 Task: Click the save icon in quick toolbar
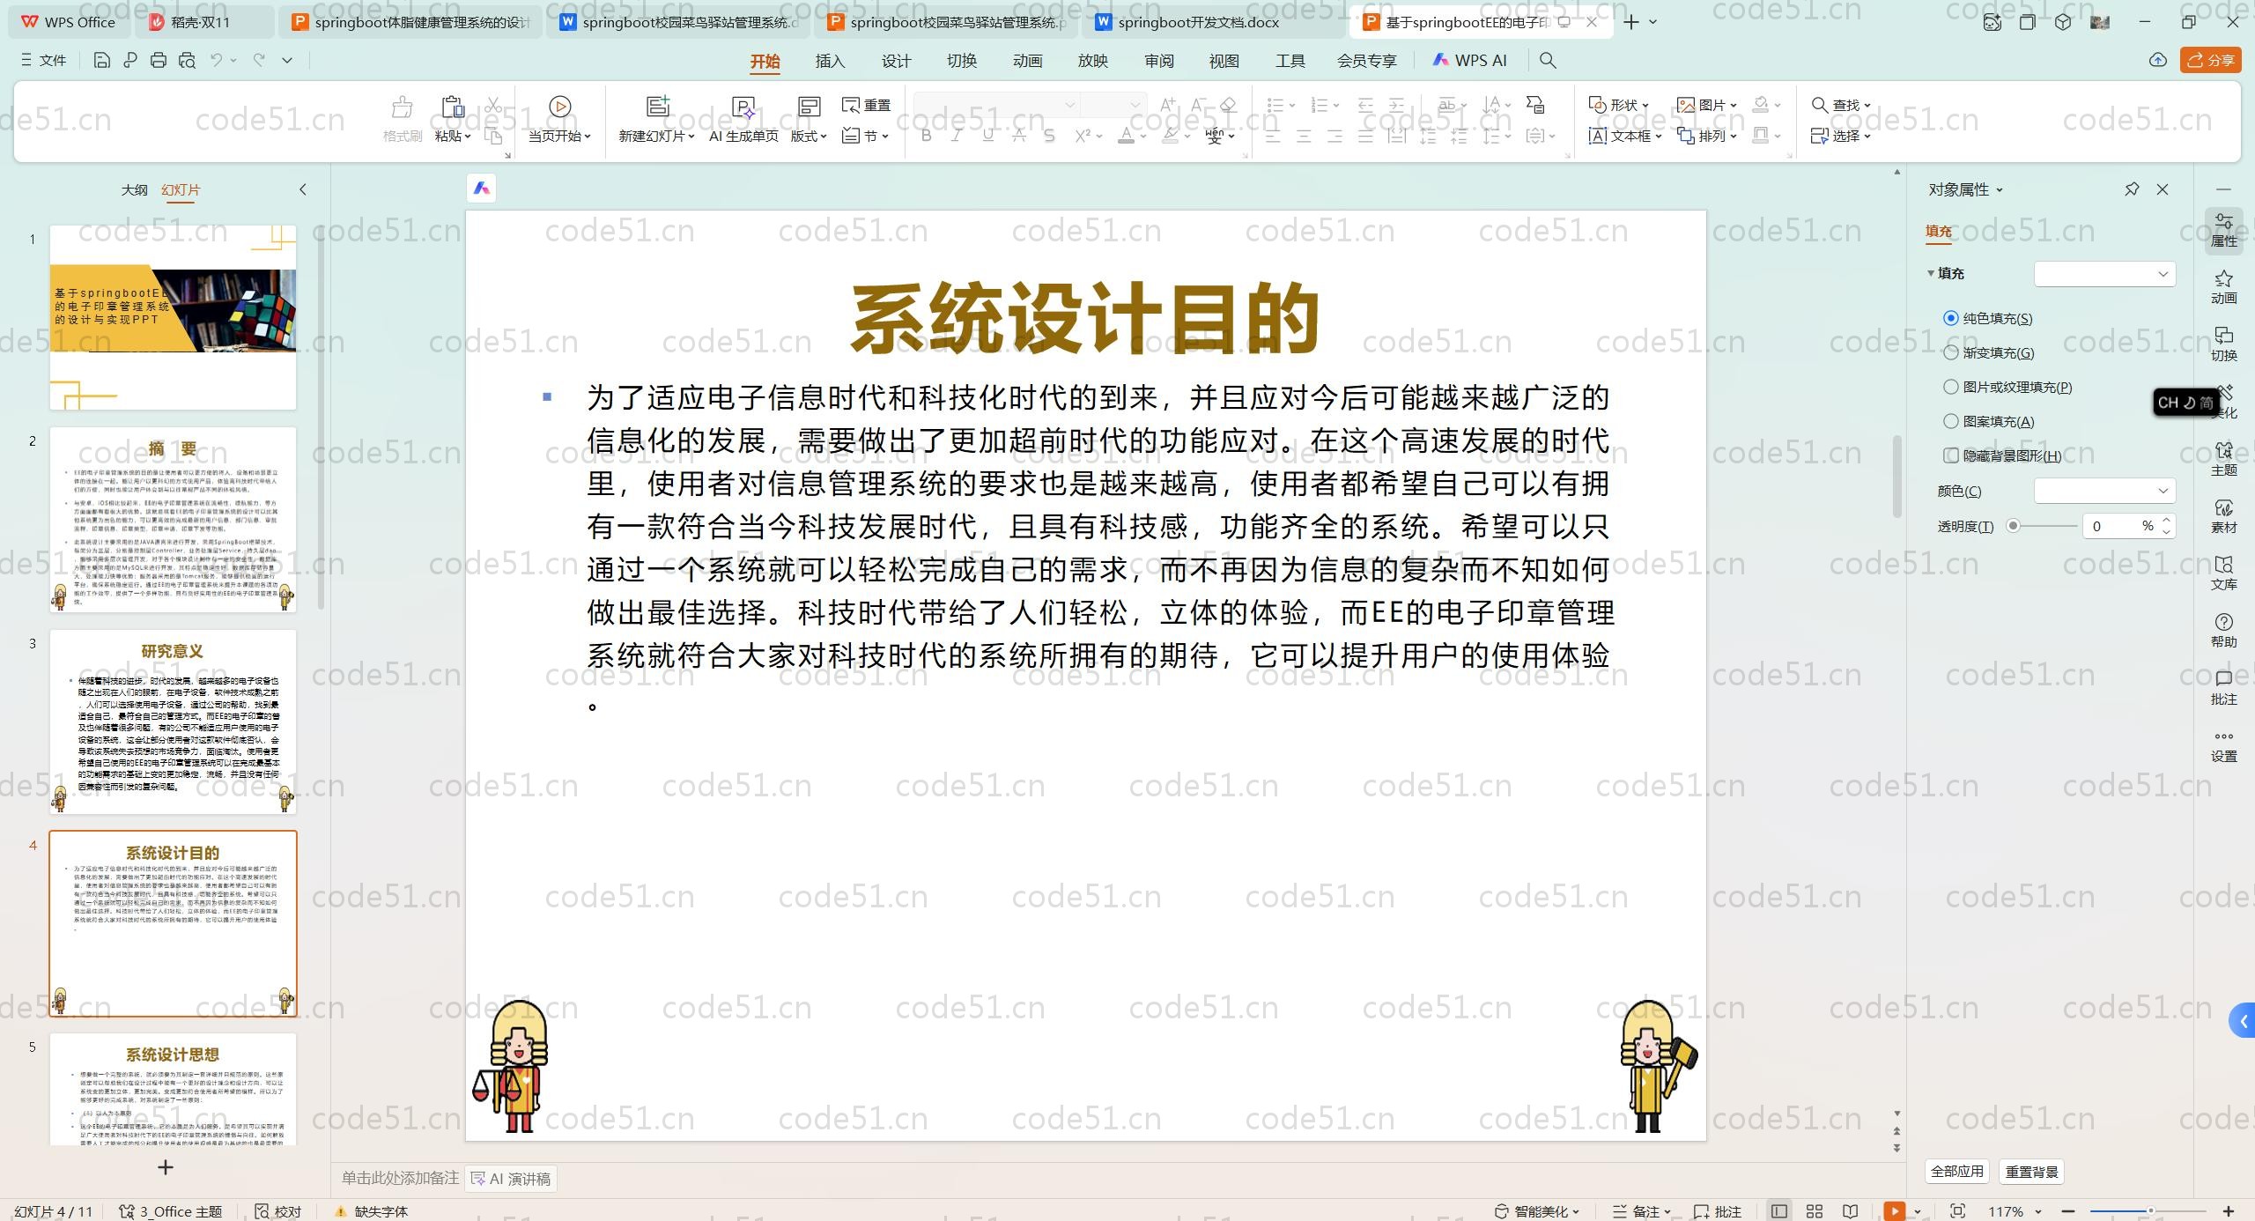tap(101, 60)
